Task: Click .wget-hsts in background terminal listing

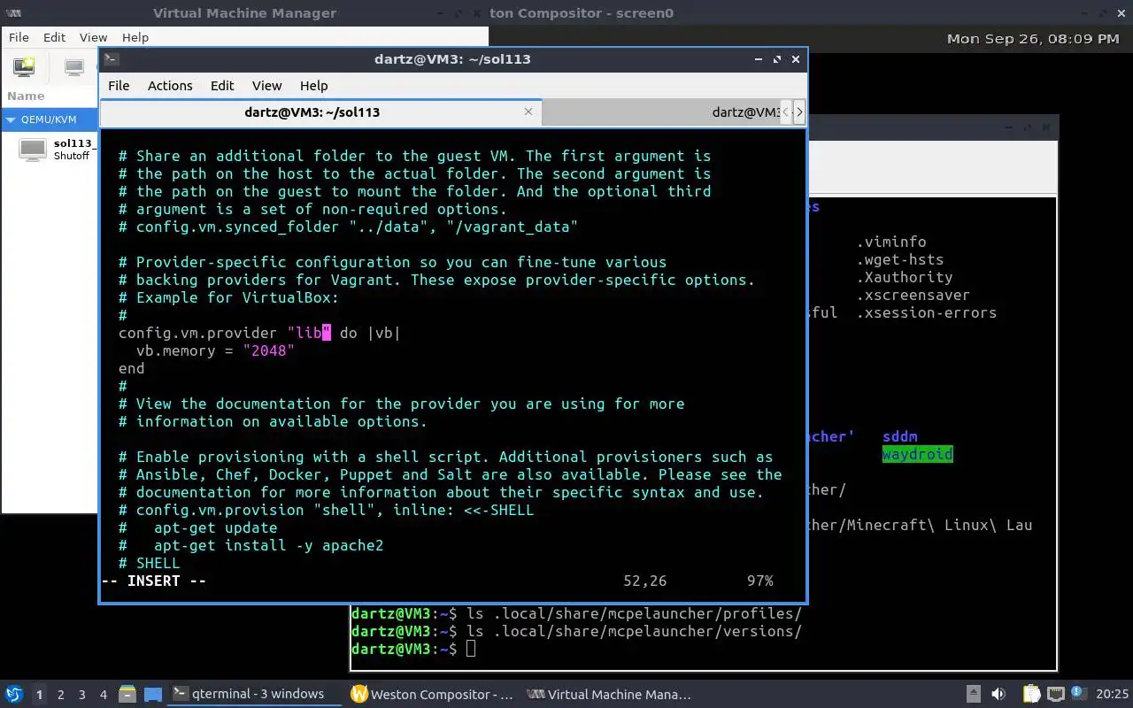Action: click(x=899, y=259)
